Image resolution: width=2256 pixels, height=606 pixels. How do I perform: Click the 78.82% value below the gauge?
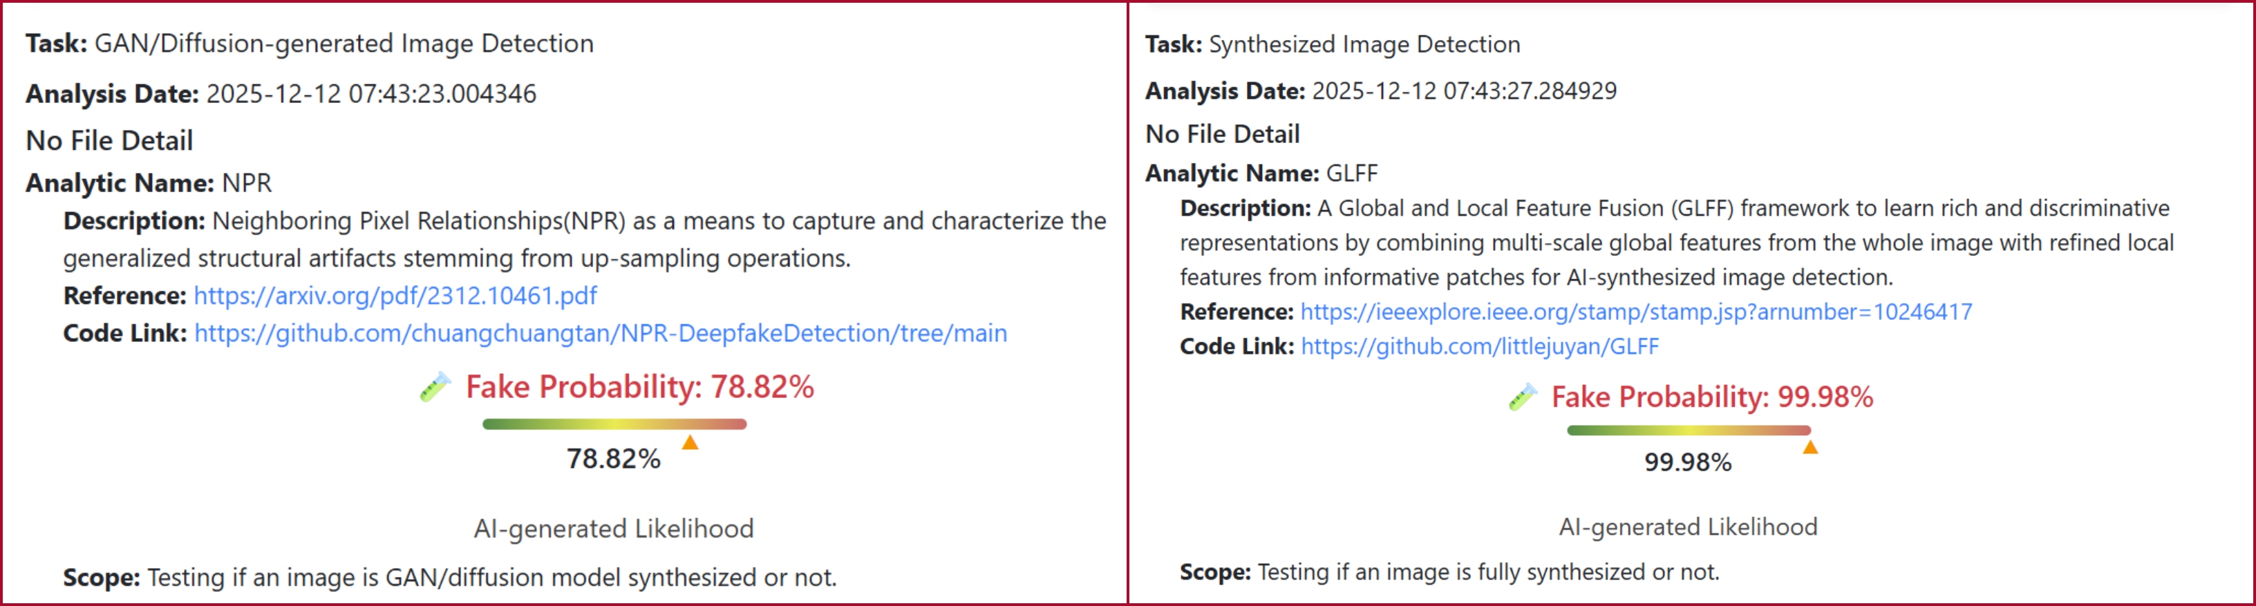point(613,459)
